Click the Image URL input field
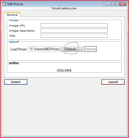 coord(74,25)
